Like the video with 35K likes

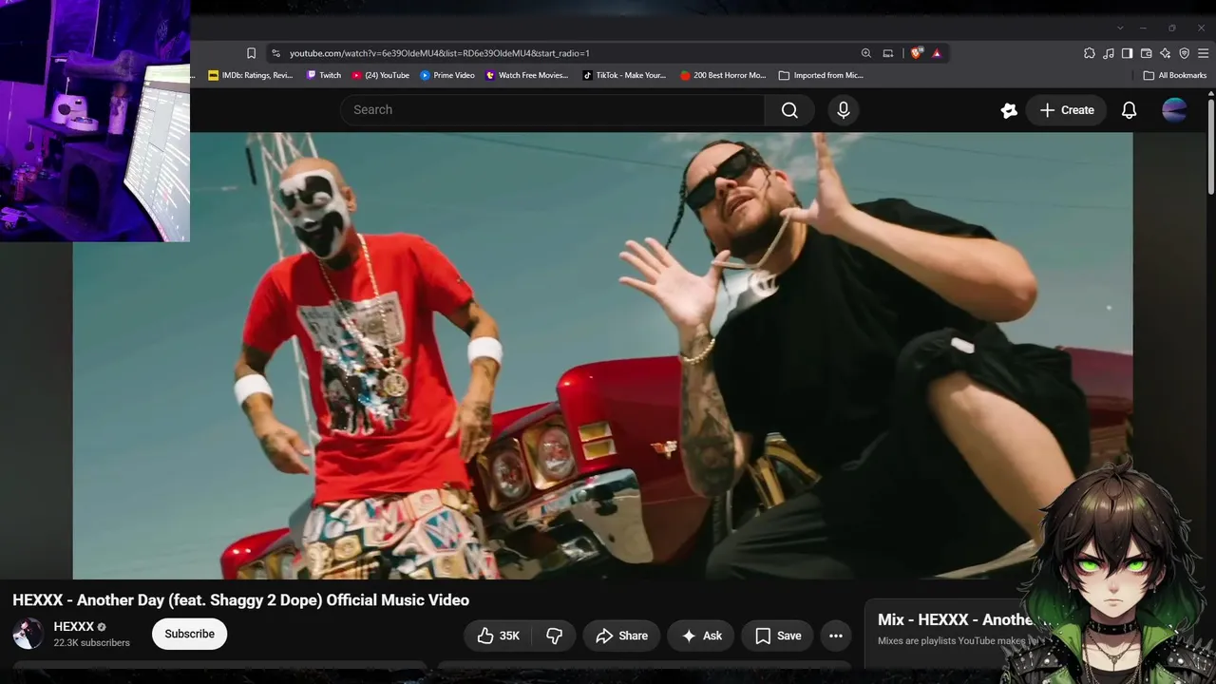[x=499, y=636]
